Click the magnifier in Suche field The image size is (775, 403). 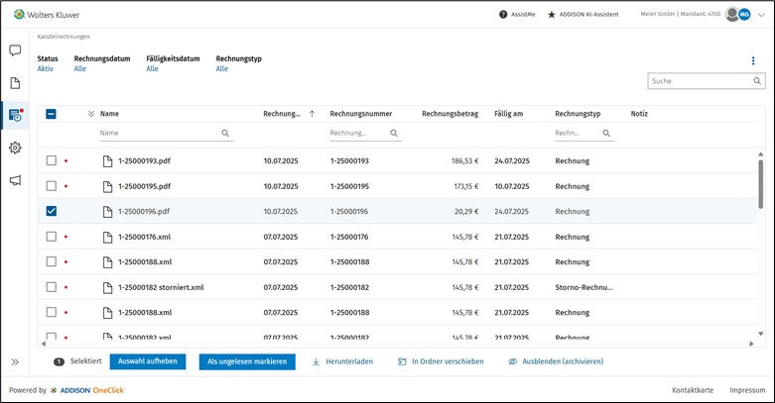tap(757, 81)
